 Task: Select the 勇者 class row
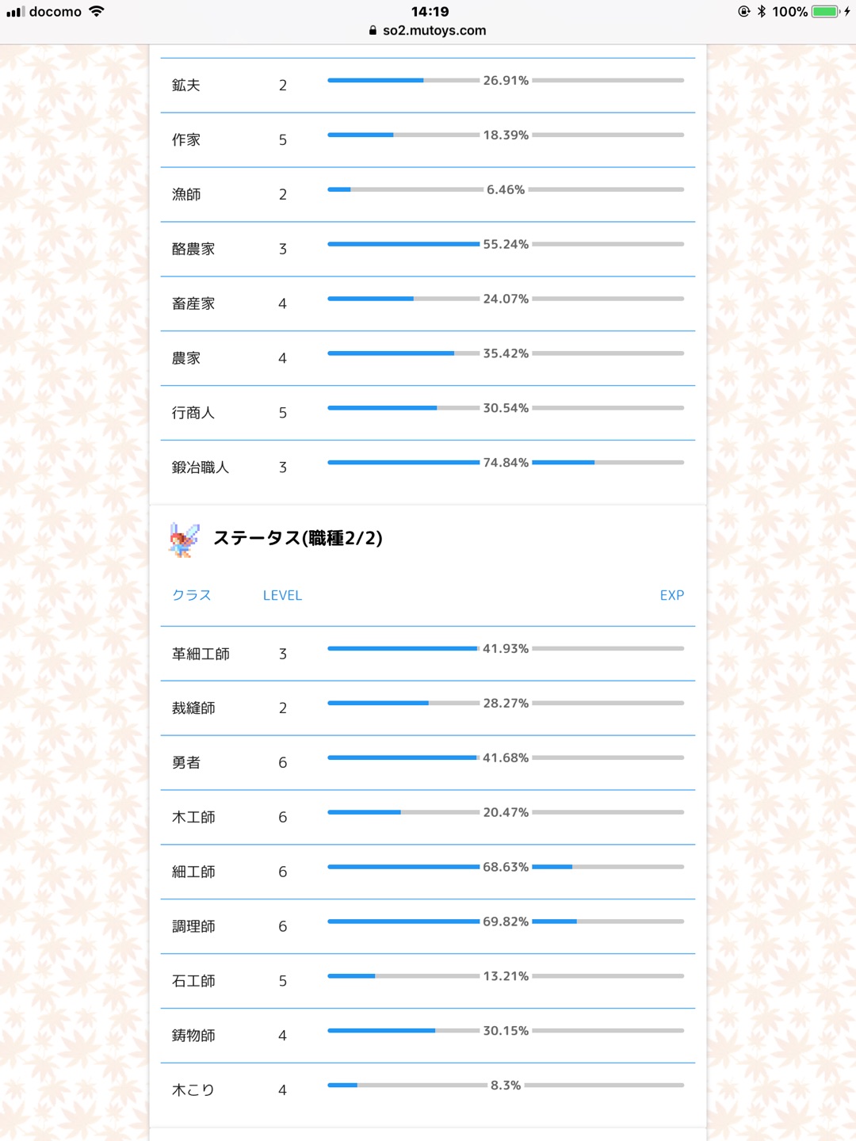click(x=428, y=763)
